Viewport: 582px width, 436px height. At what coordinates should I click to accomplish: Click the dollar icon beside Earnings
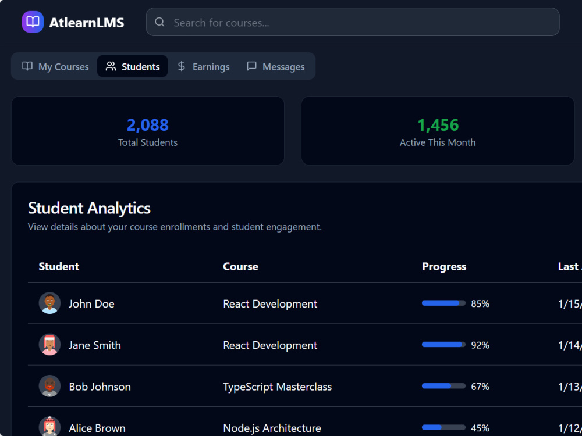click(x=182, y=66)
